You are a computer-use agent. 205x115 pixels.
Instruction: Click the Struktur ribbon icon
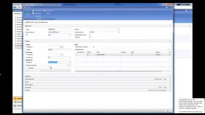pos(45,13)
